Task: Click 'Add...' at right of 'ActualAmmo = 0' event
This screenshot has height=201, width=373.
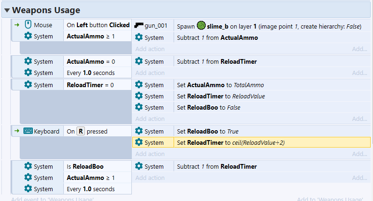Action: click(360, 73)
